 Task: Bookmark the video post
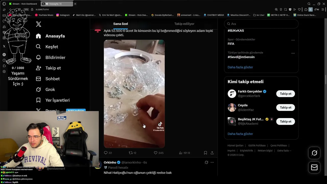tap(205, 153)
